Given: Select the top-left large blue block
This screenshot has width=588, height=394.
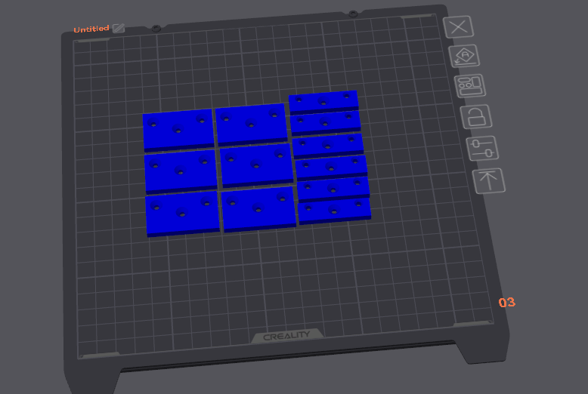Looking at the screenshot, I should (178, 131).
